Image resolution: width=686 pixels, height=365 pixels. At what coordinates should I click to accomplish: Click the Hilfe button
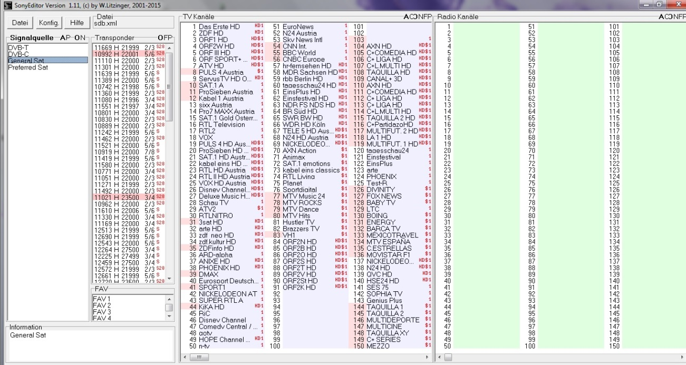[x=77, y=23]
